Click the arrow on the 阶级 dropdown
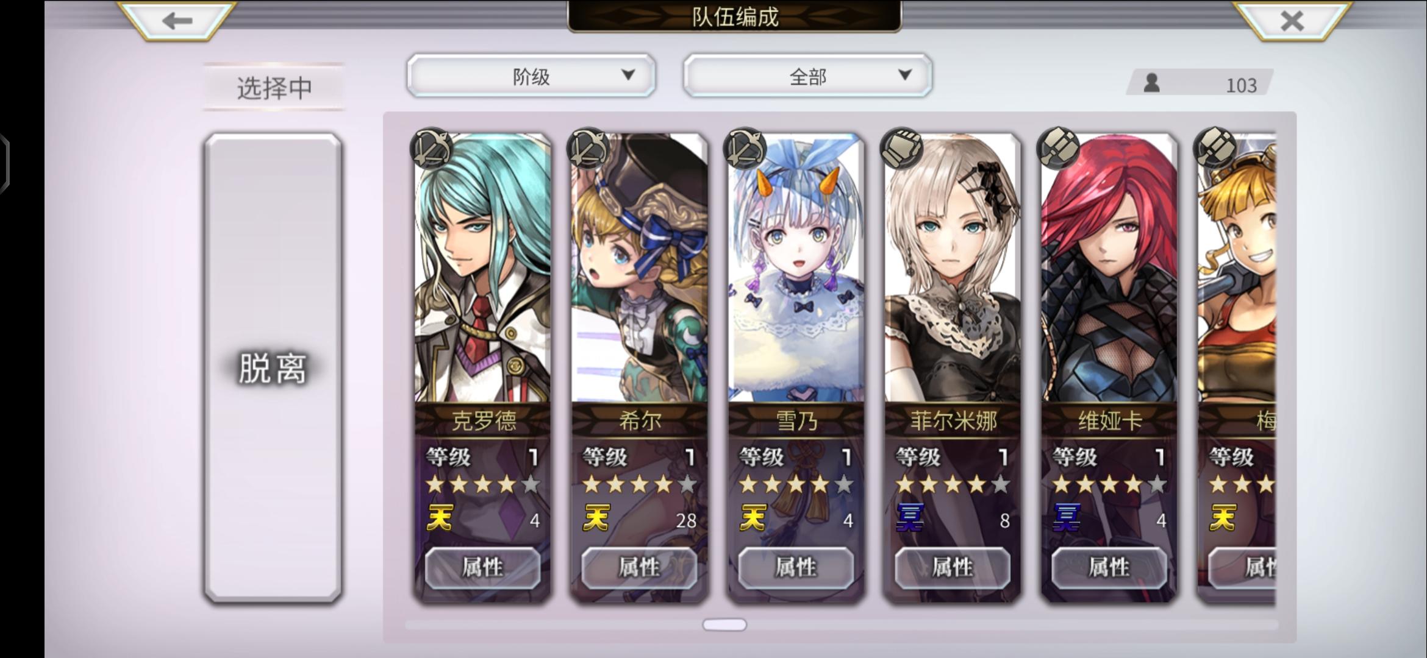Viewport: 1427px width, 658px height. tap(628, 75)
